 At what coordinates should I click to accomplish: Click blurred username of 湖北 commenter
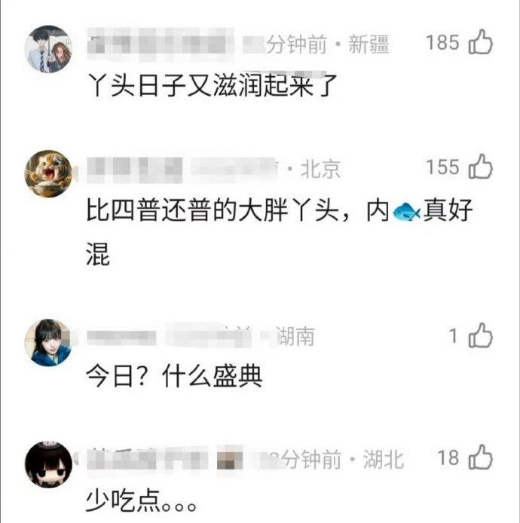(148, 459)
